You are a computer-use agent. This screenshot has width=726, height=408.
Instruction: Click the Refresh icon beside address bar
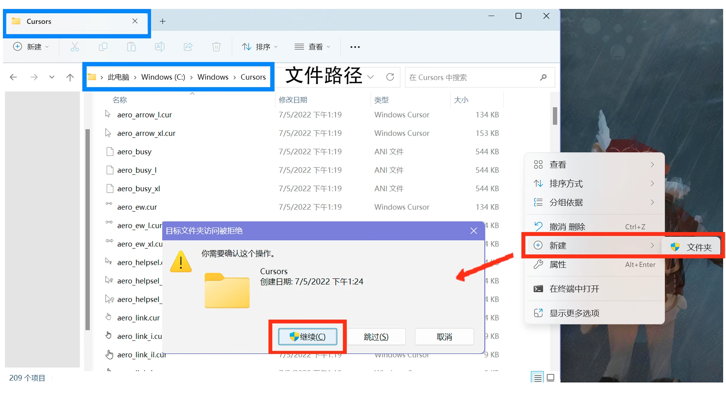pyautogui.click(x=390, y=77)
